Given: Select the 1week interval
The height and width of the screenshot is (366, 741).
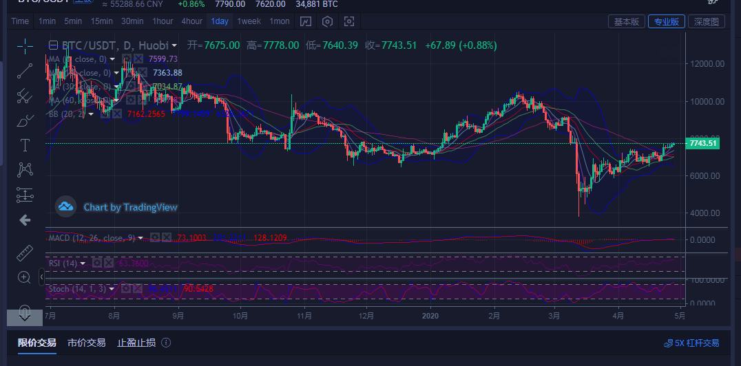Looking at the screenshot, I should pos(249,21).
